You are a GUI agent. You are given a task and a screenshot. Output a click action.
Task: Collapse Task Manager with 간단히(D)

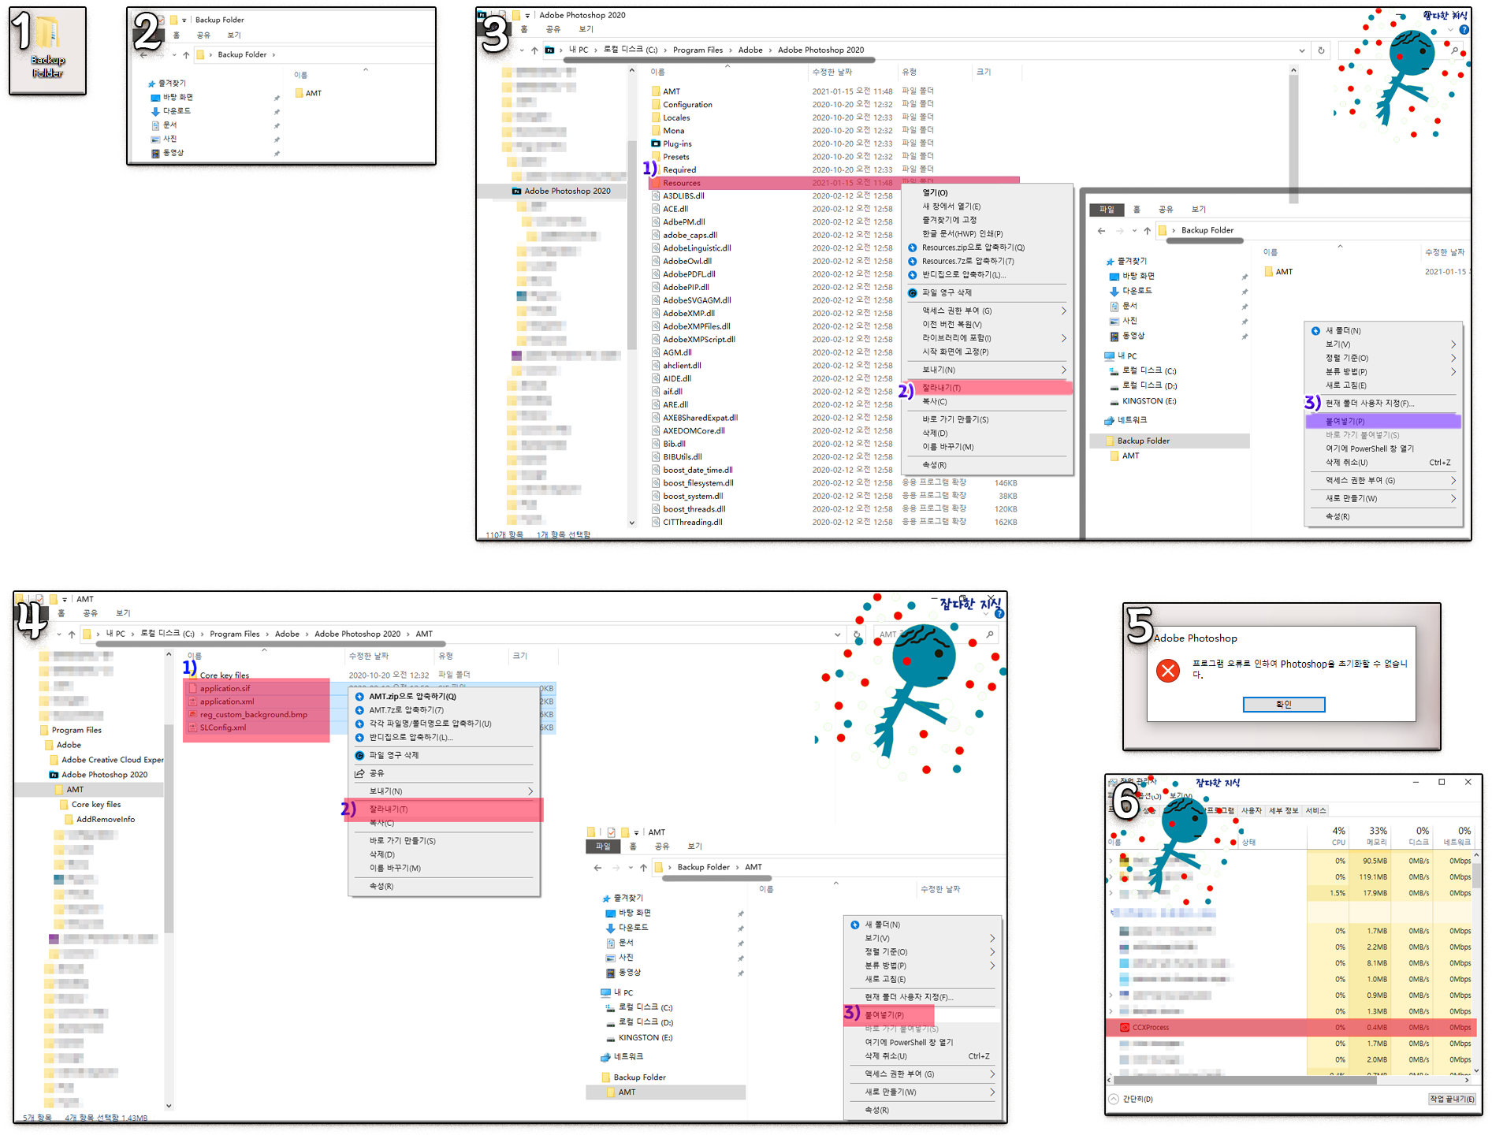1130,1100
